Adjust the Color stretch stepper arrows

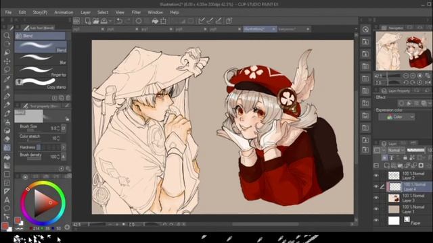[x=58, y=138]
